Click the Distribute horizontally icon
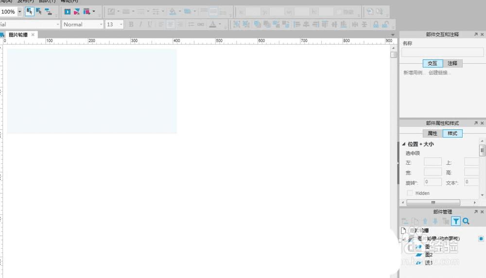The image size is (486, 278). point(355,24)
